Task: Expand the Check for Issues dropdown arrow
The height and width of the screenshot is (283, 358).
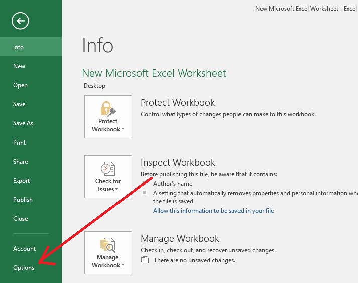Action: (x=116, y=189)
